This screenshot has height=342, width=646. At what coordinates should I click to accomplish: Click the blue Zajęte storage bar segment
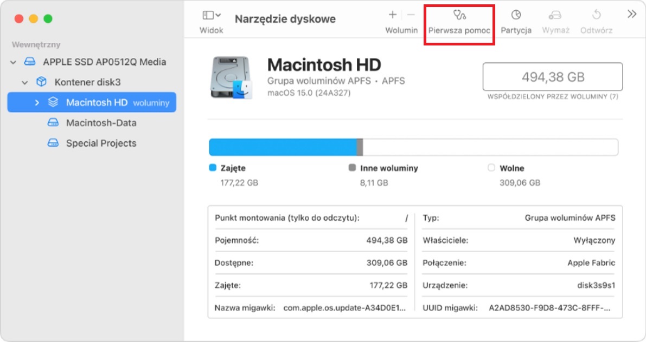282,147
